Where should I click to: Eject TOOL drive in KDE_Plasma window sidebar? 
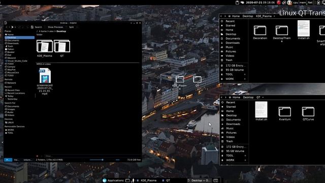click(x=245, y=74)
